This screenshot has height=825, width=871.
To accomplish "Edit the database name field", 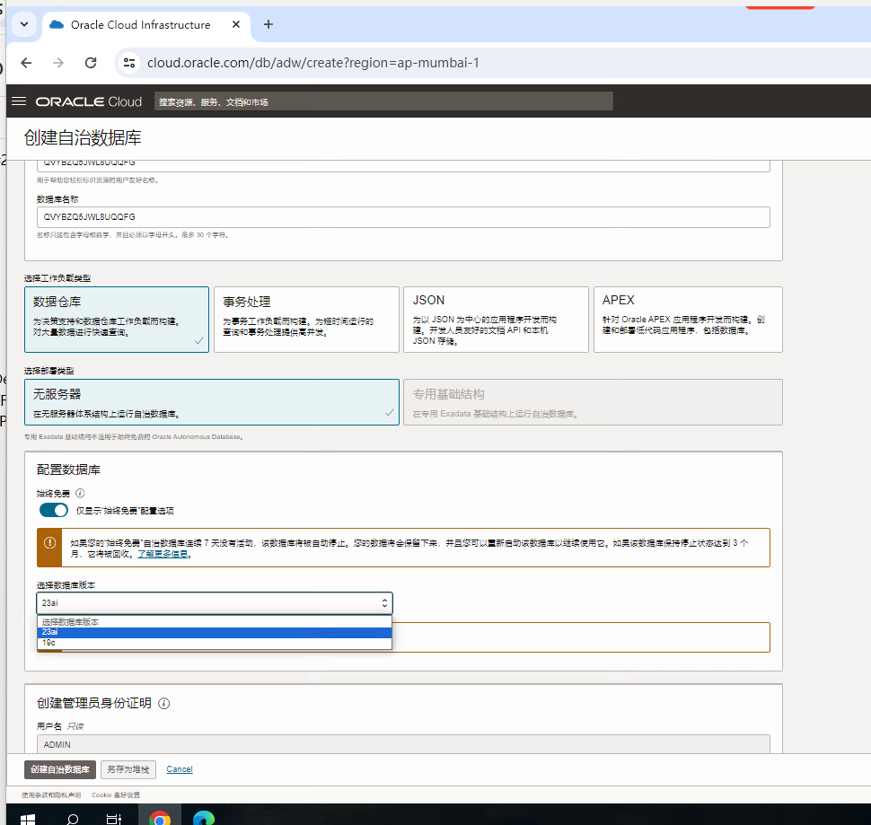I will coord(403,217).
